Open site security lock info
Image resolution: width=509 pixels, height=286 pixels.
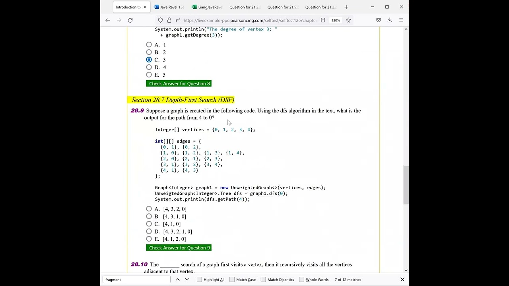pyautogui.click(x=169, y=20)
